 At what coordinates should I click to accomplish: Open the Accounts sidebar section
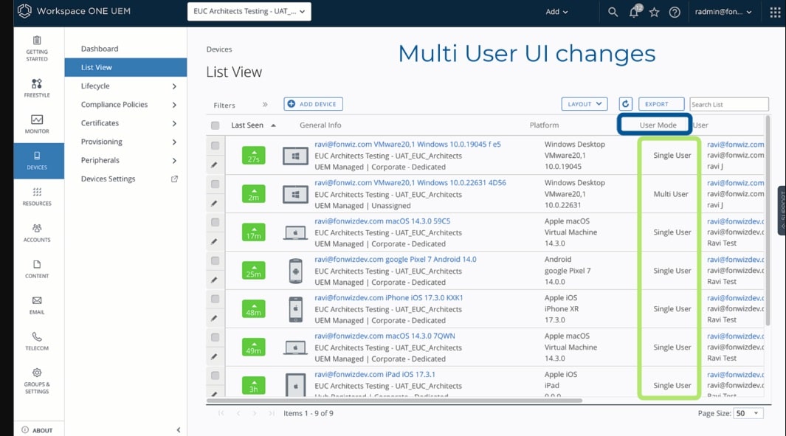click(37, 233)
